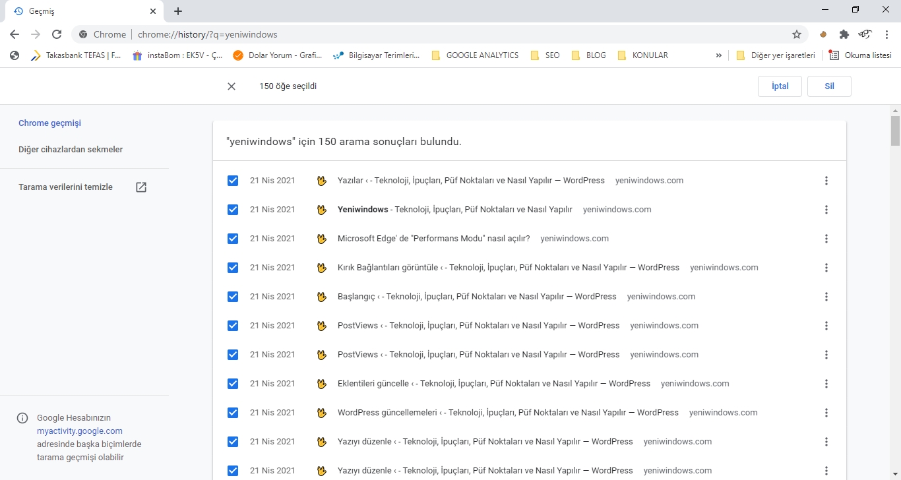Close the Geçmiş tab
The height and width of the screenshot is (480, 901).
tap(152, 11)
